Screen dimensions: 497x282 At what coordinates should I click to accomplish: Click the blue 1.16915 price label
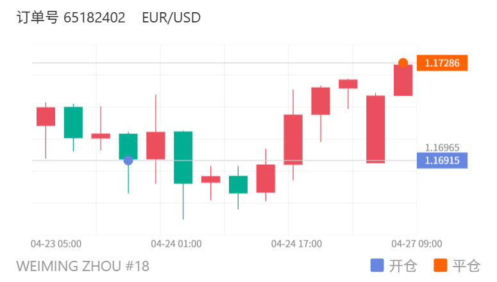tap(442, 160)
